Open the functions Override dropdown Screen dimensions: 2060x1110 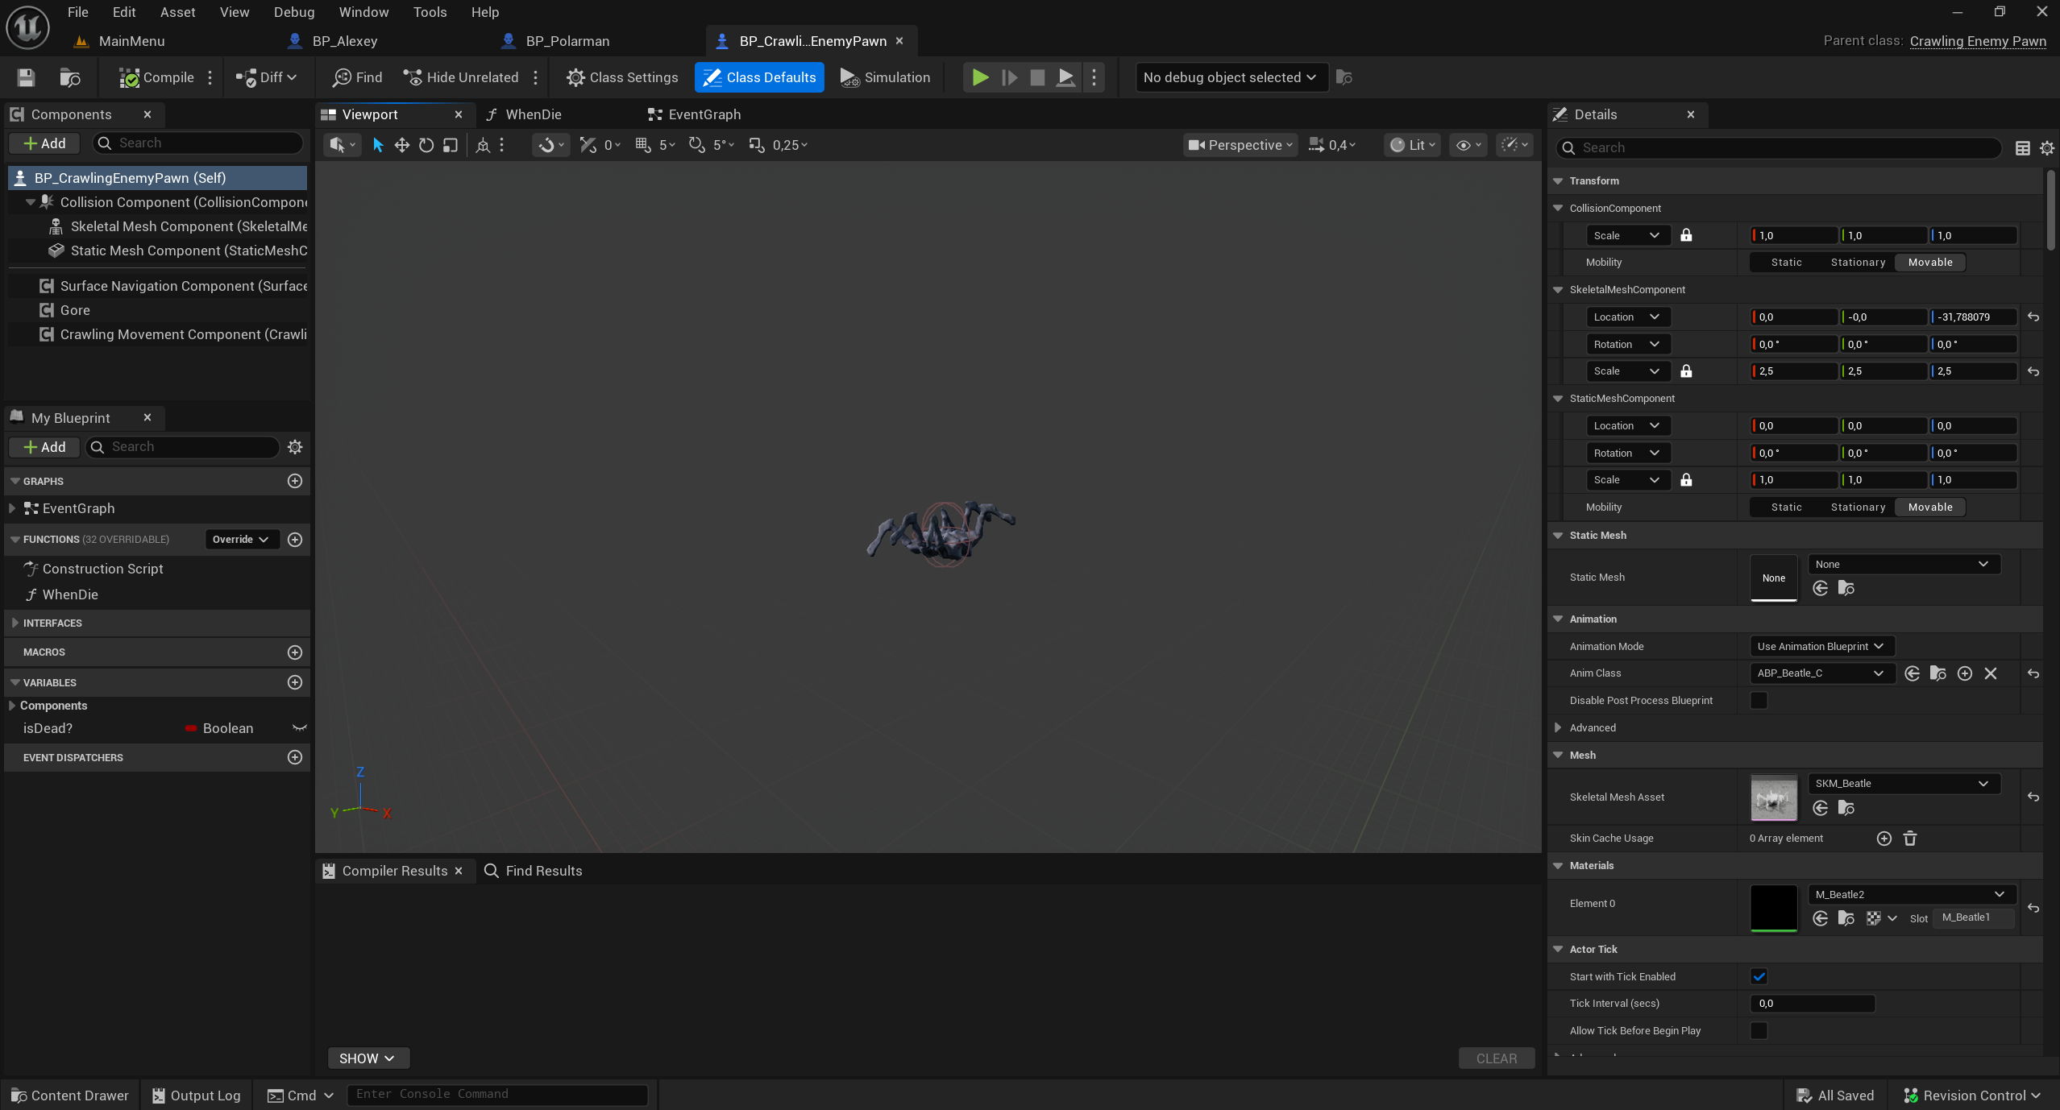click(241, 540)
